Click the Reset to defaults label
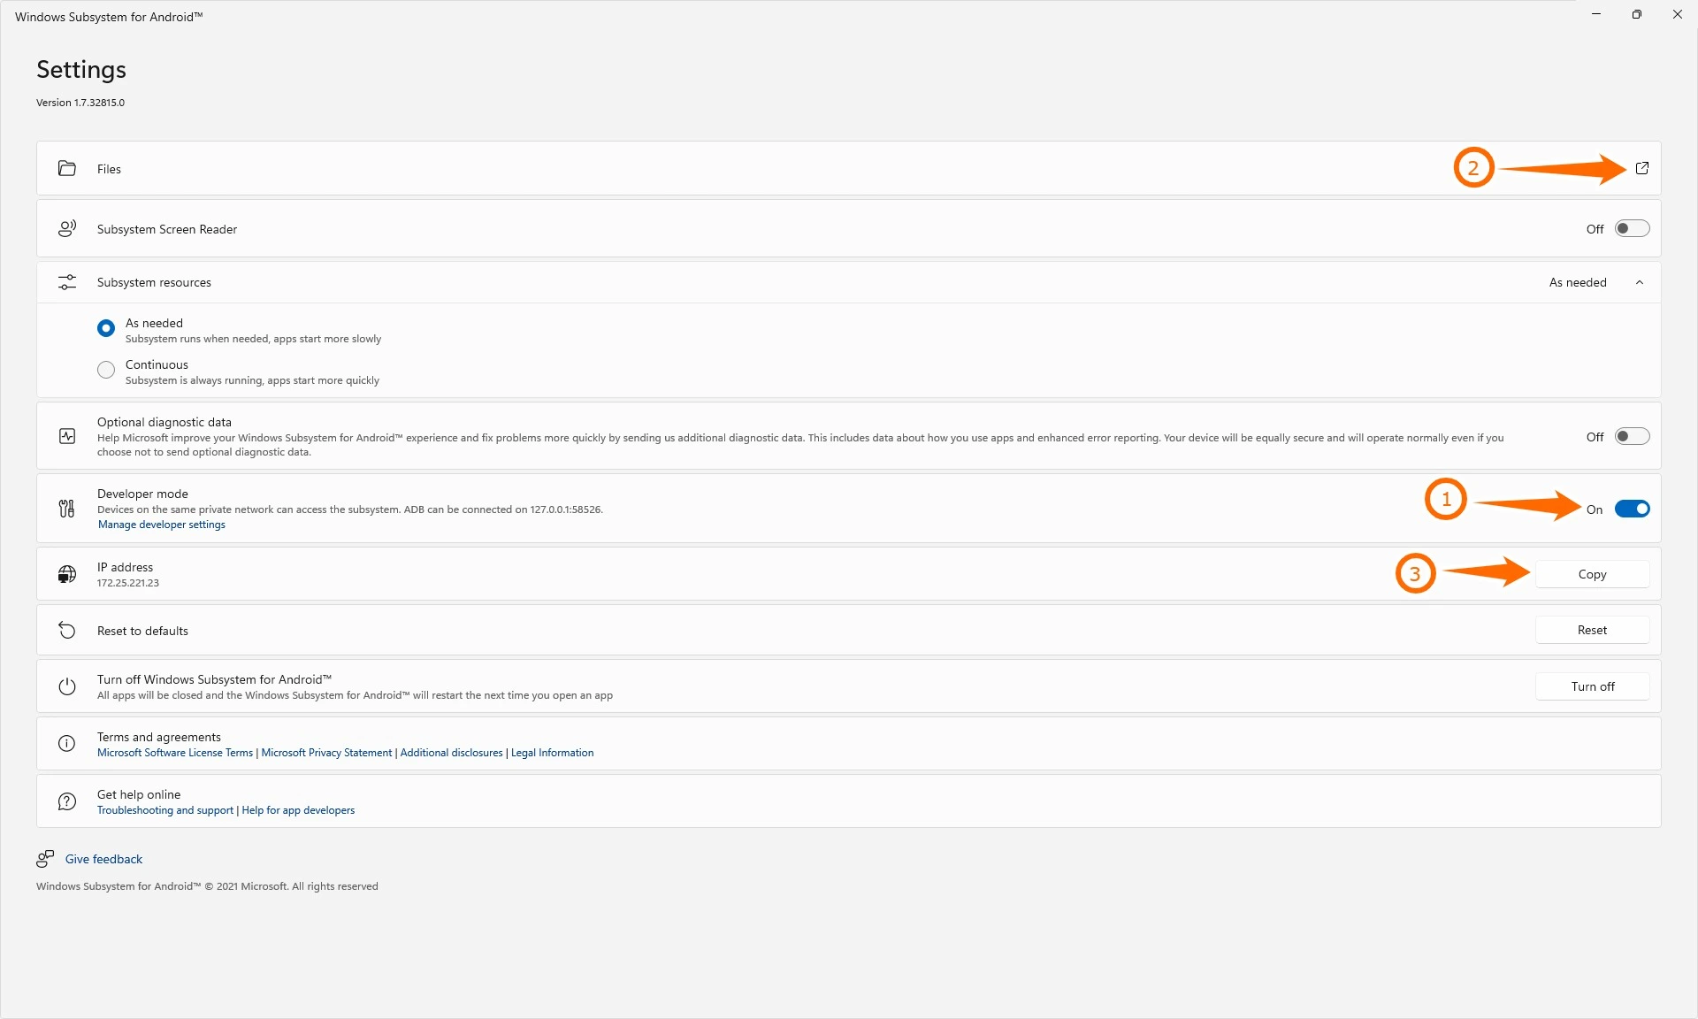 [x=142, y=631]
